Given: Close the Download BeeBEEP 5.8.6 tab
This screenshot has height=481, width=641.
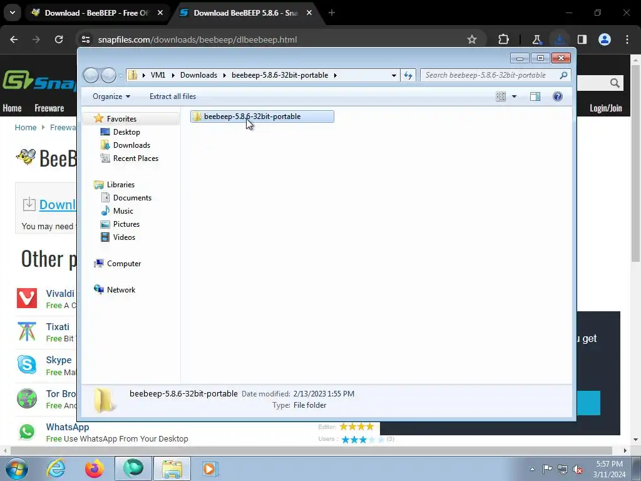Looking at the screenshot, I should click(309, 13).
